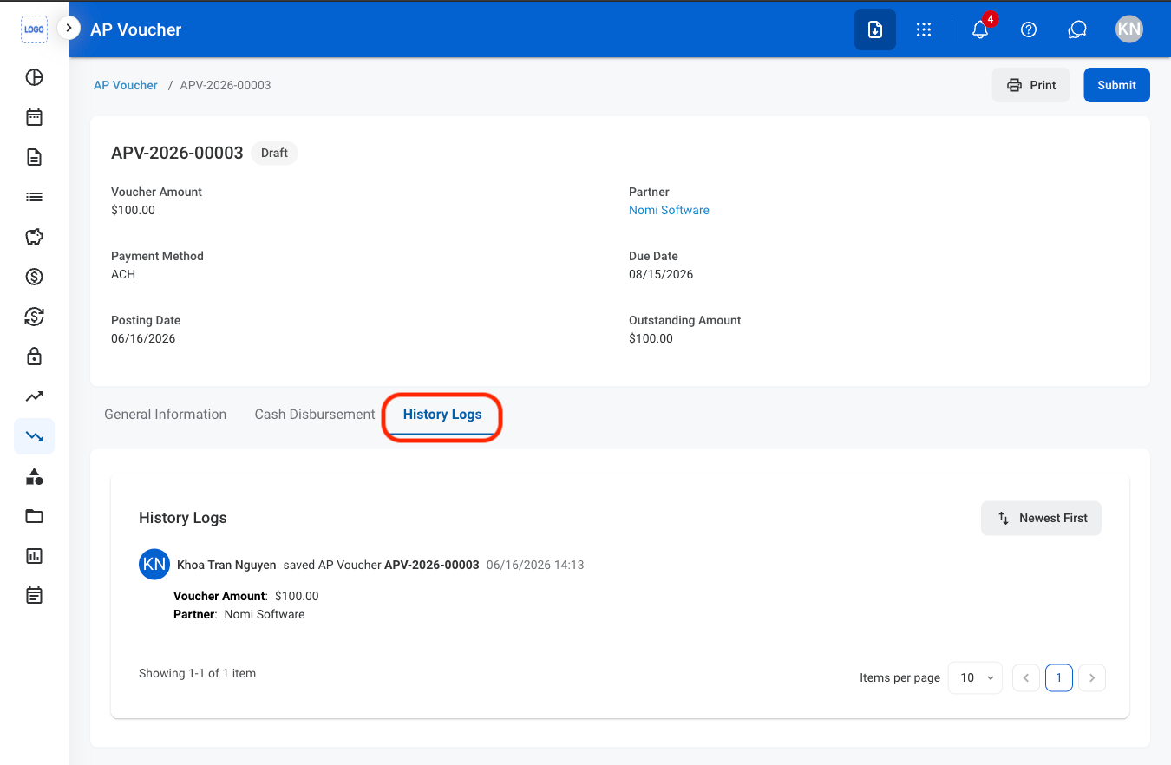Click the download document icon in header
The height and width of the screenshot is (765, 1171).
875,29
